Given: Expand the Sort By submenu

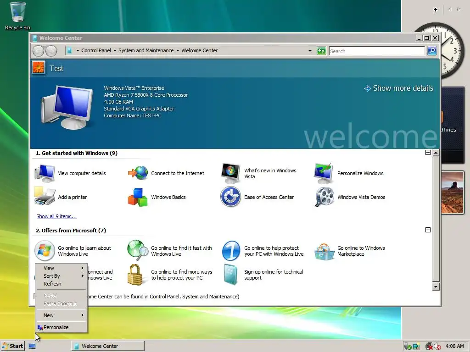Looking at the screenshot, I should click(61, 276).
